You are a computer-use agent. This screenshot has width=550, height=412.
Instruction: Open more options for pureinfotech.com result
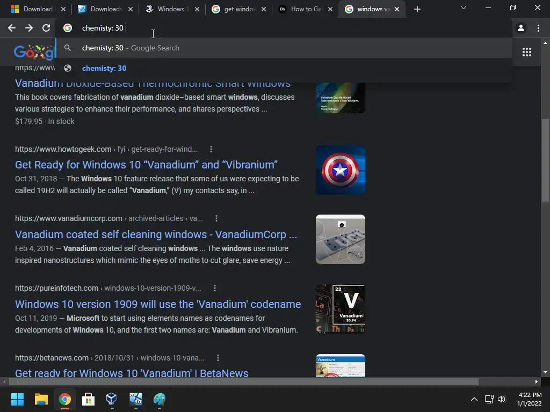pos(215,288)
